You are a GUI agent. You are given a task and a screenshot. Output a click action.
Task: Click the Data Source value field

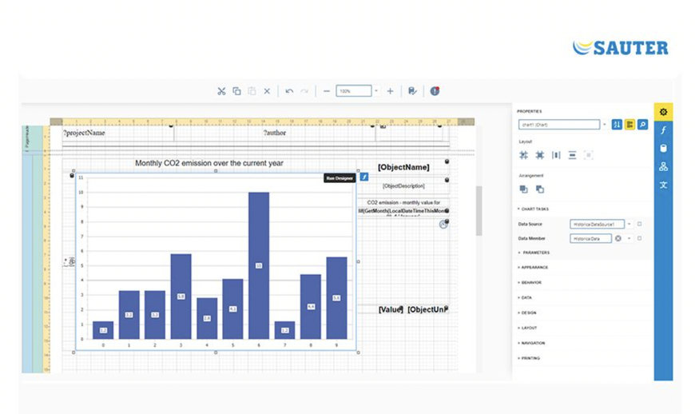coord(597,224)
